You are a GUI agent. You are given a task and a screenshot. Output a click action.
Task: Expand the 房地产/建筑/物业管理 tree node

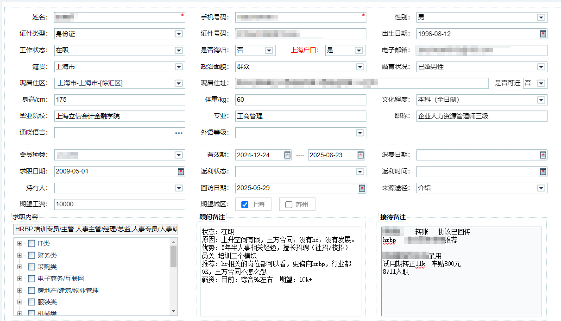(x=19, y=290)
